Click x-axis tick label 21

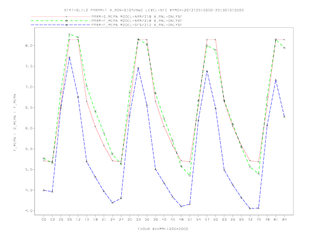pyautogui.click(x=104, y=219)
